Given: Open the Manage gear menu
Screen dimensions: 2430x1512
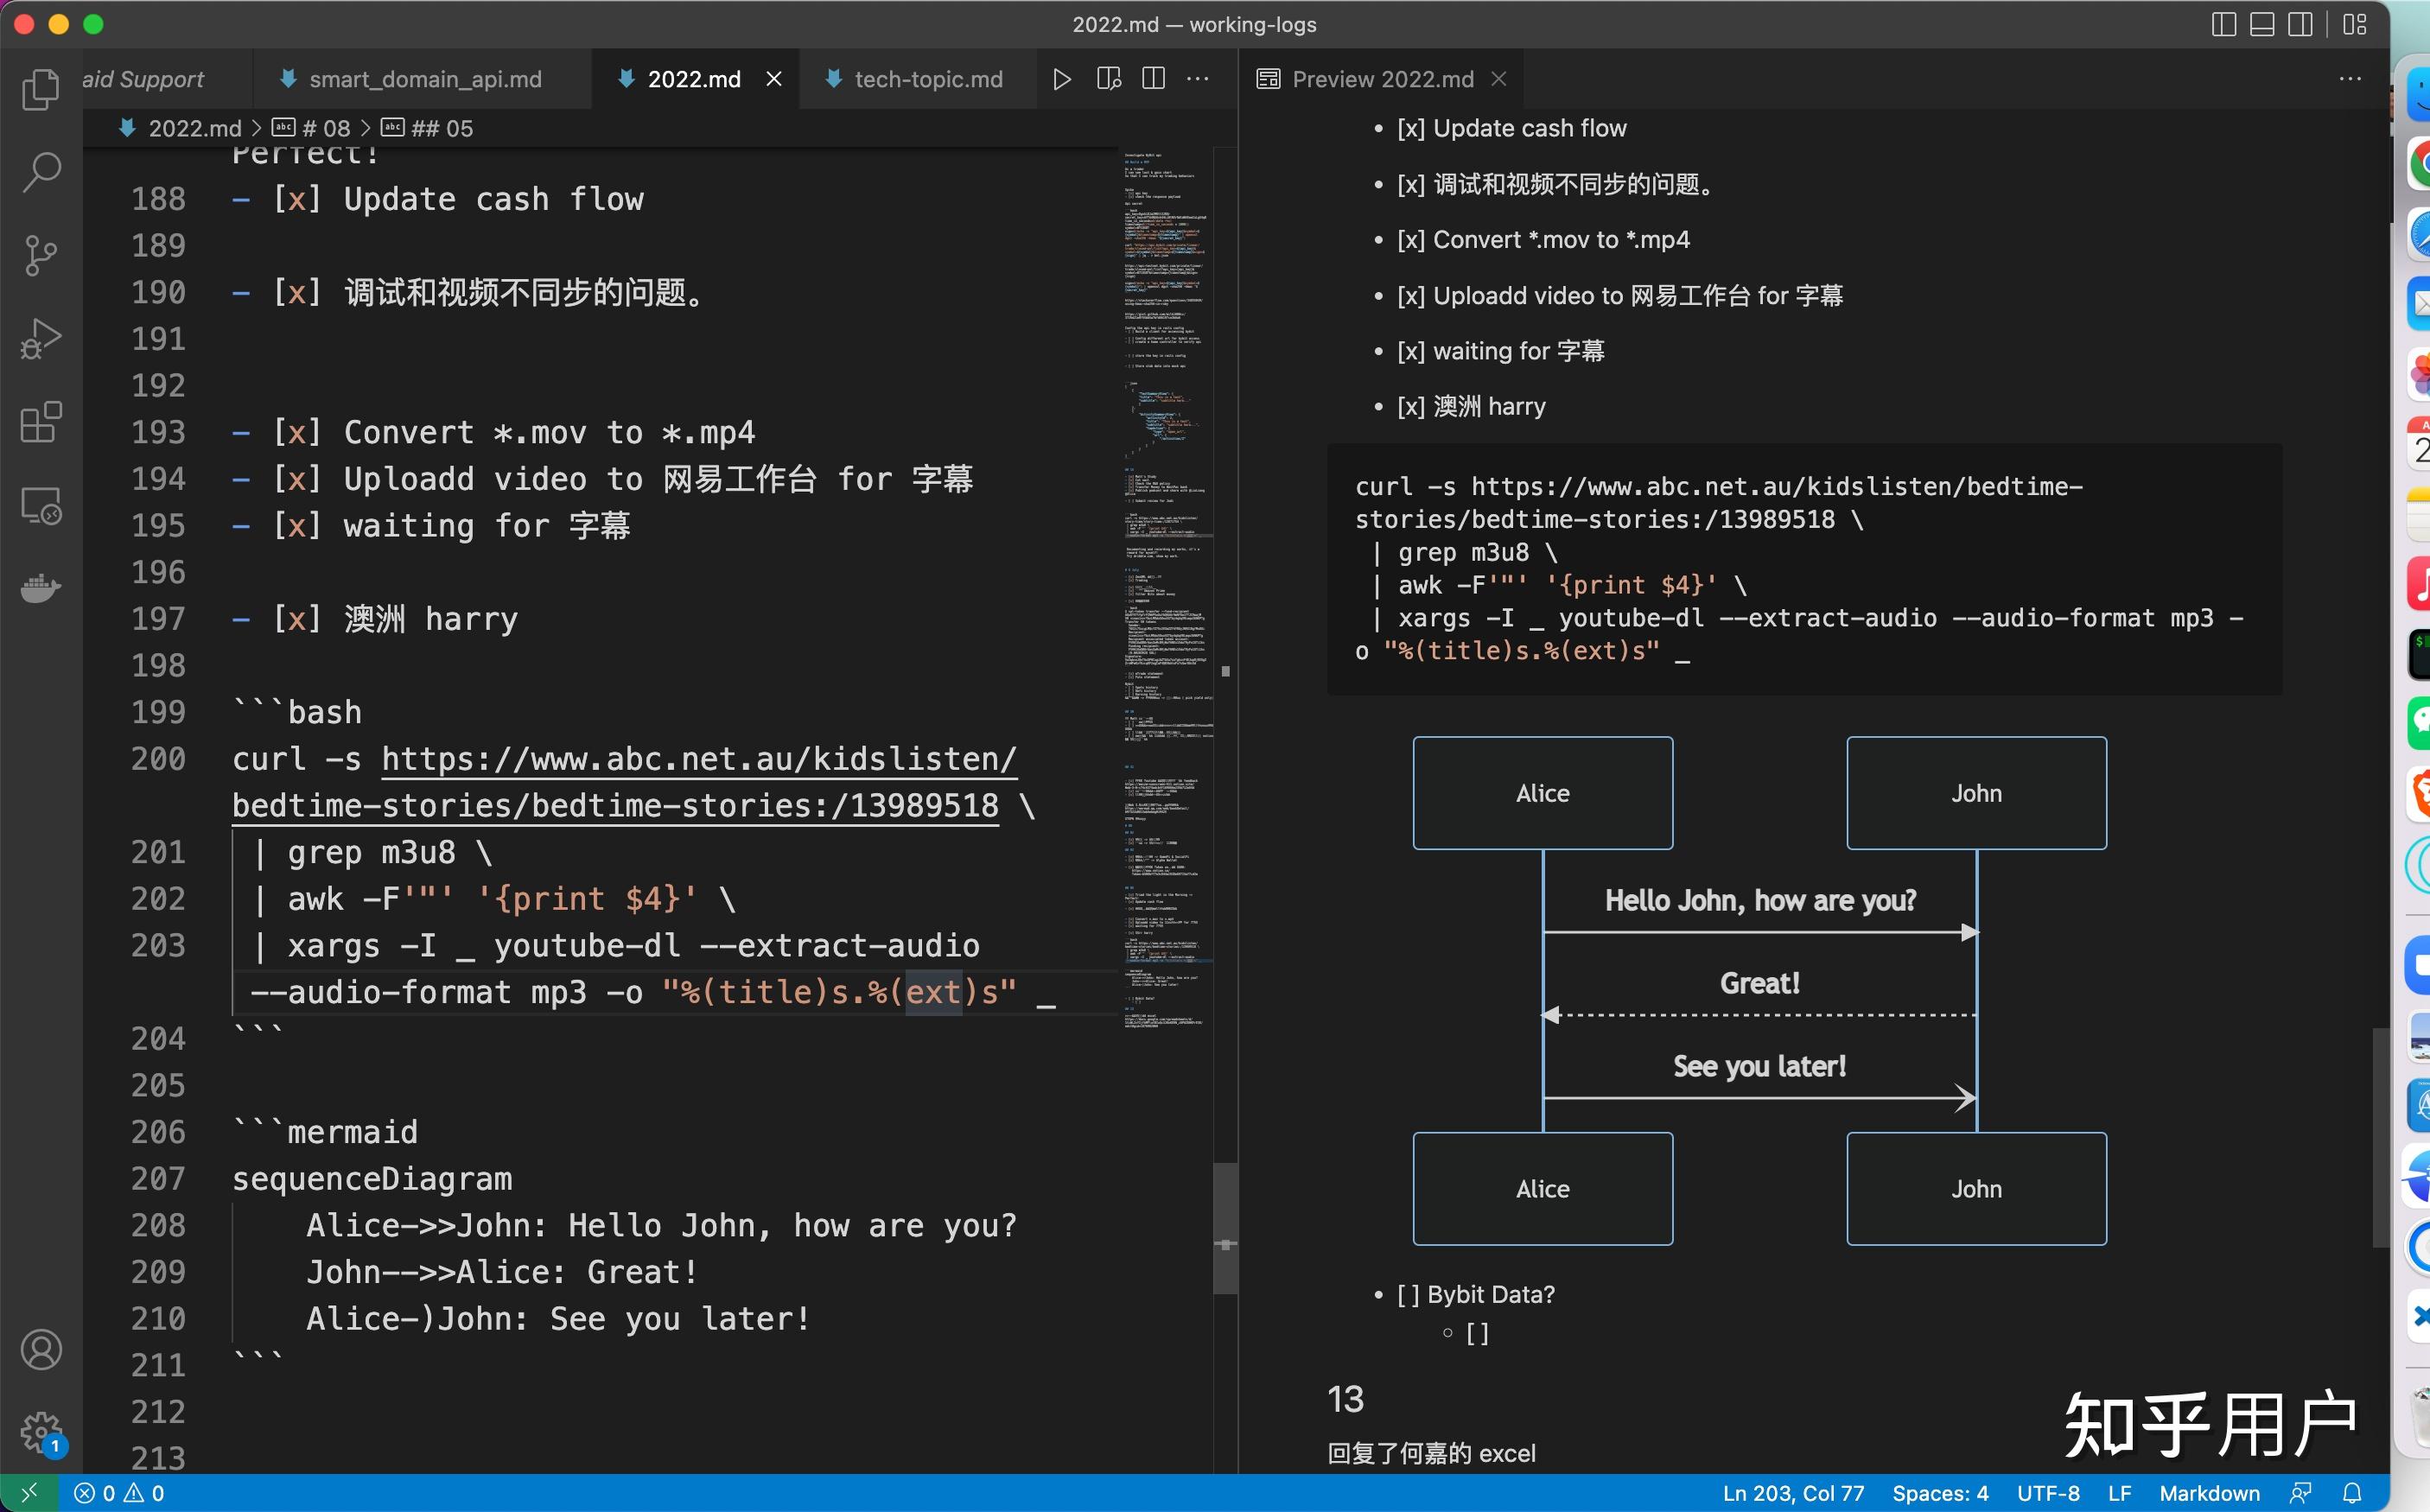Looking at the screenshot, I should pos(41,1433).
